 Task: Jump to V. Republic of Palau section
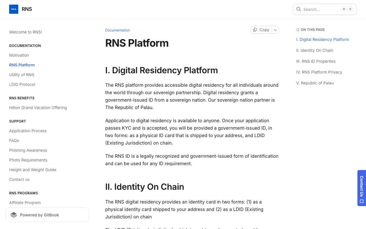tap(315, 83)
